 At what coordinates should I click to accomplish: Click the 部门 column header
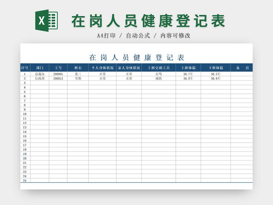tap(40, 67)
